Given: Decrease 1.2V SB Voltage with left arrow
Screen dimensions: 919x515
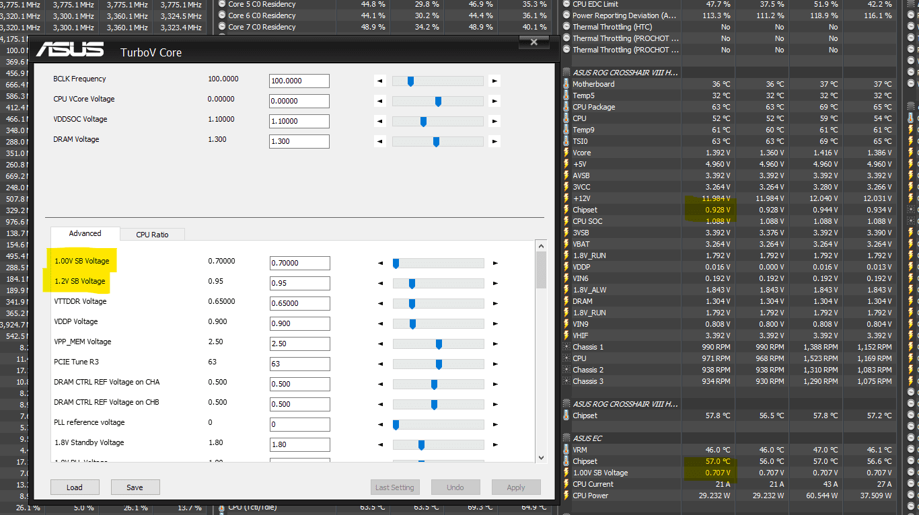Looking at the screenshot, I should pyautogui.click(x=381, y=283).
